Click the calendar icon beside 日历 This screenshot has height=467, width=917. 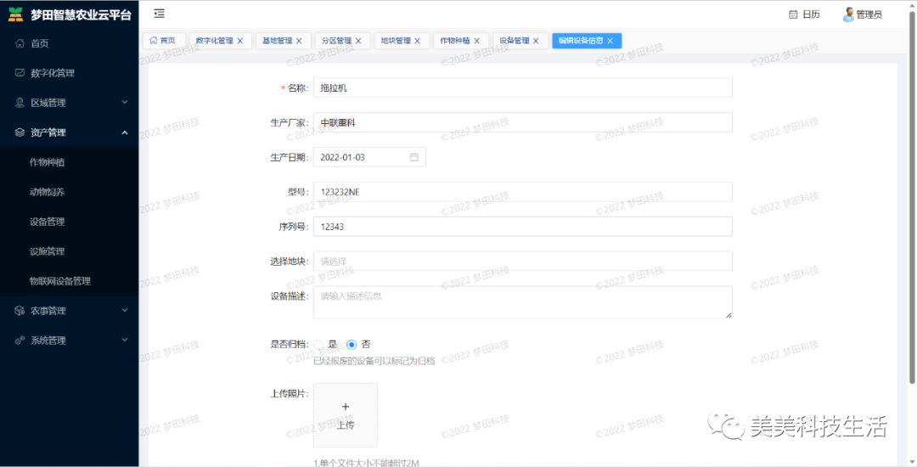[793, 14]
